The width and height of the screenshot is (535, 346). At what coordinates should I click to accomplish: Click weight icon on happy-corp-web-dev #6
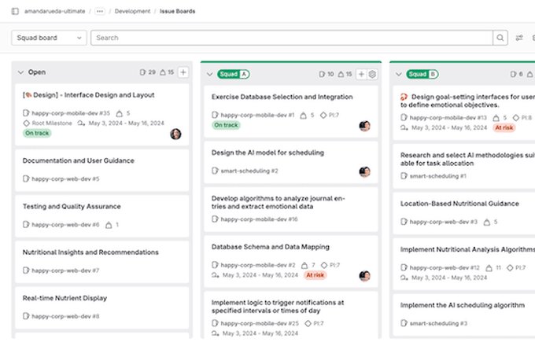pos(109,225)
